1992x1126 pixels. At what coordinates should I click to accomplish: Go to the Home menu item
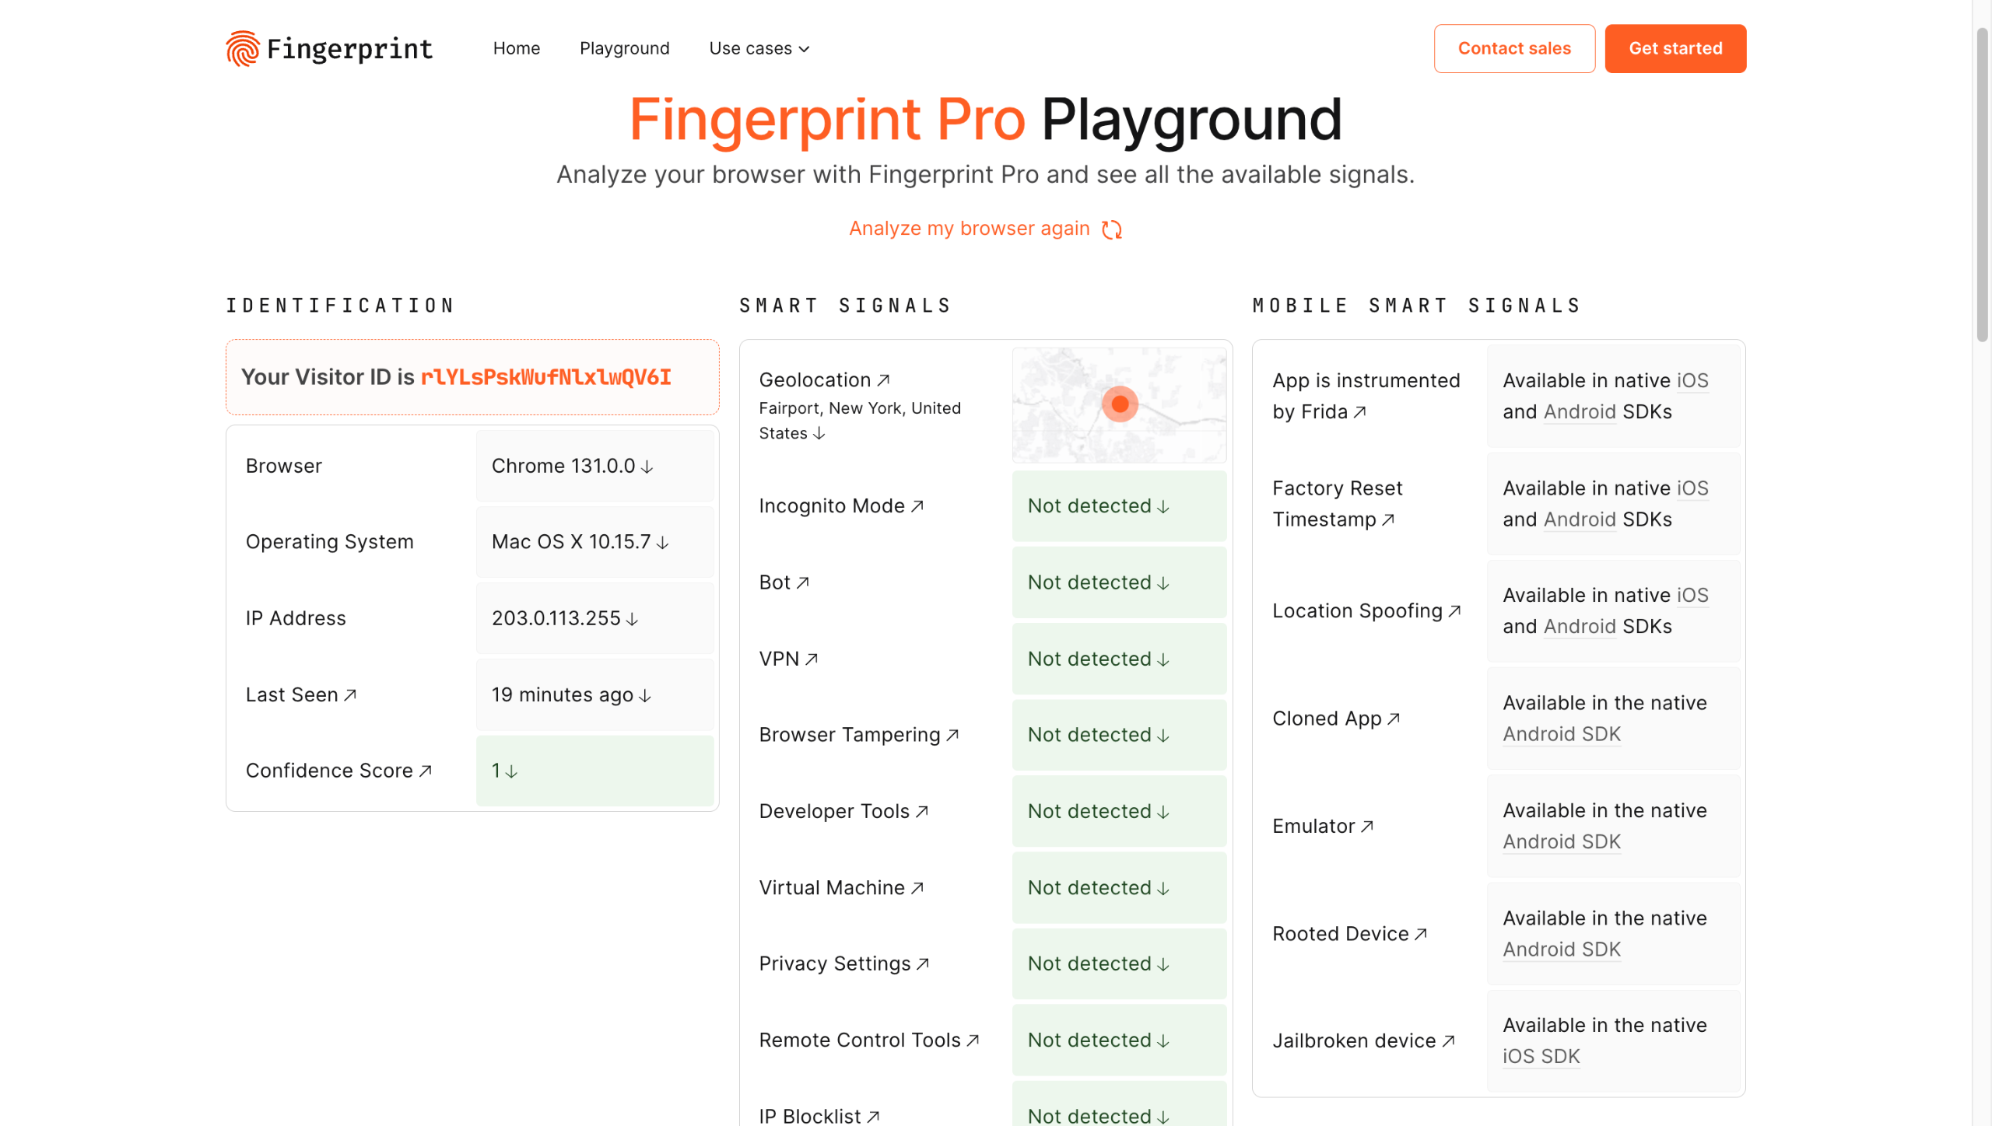tap(516, 48)
